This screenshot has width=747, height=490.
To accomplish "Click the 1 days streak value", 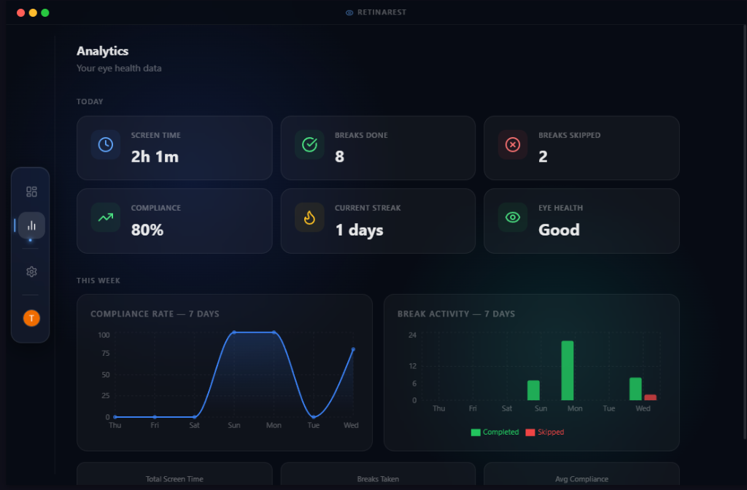I will [359, 230].
